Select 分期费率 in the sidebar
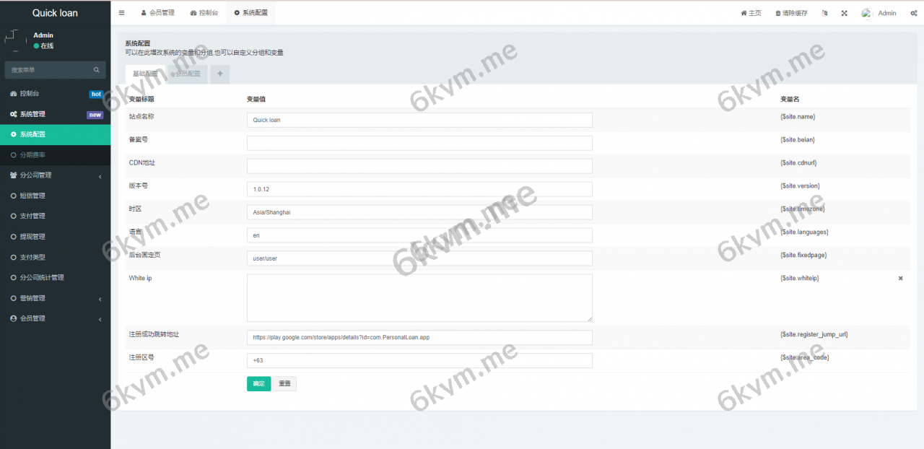The height and width of the screenshot is (449, 924). tap(33, 155)
